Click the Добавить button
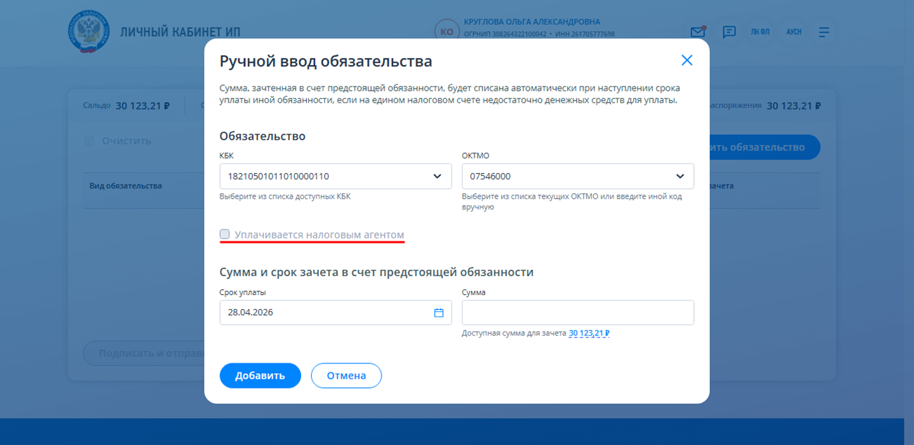 pos(260,375)
